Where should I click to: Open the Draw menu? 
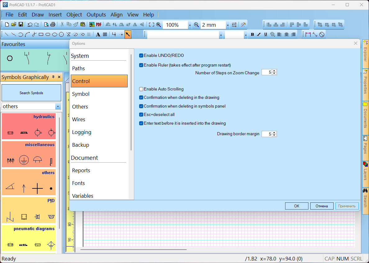tap(38, 15)
